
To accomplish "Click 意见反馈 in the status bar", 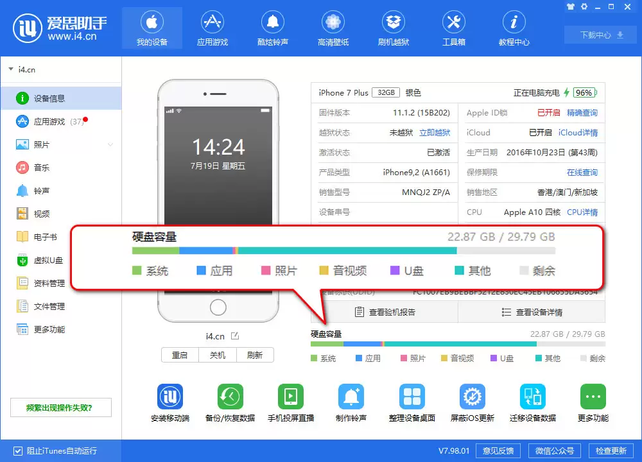I will pyautogui.click(x=498, y=451).
